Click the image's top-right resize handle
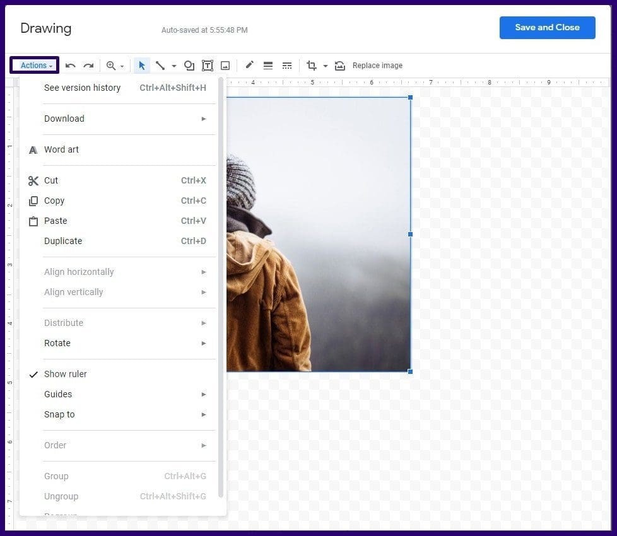Viewport: 617px width, 536px height. click(x=411, y=97)
